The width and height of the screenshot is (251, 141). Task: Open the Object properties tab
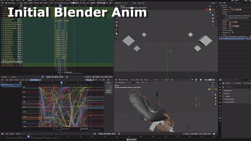pyautogui.click(x=220, y=106)
